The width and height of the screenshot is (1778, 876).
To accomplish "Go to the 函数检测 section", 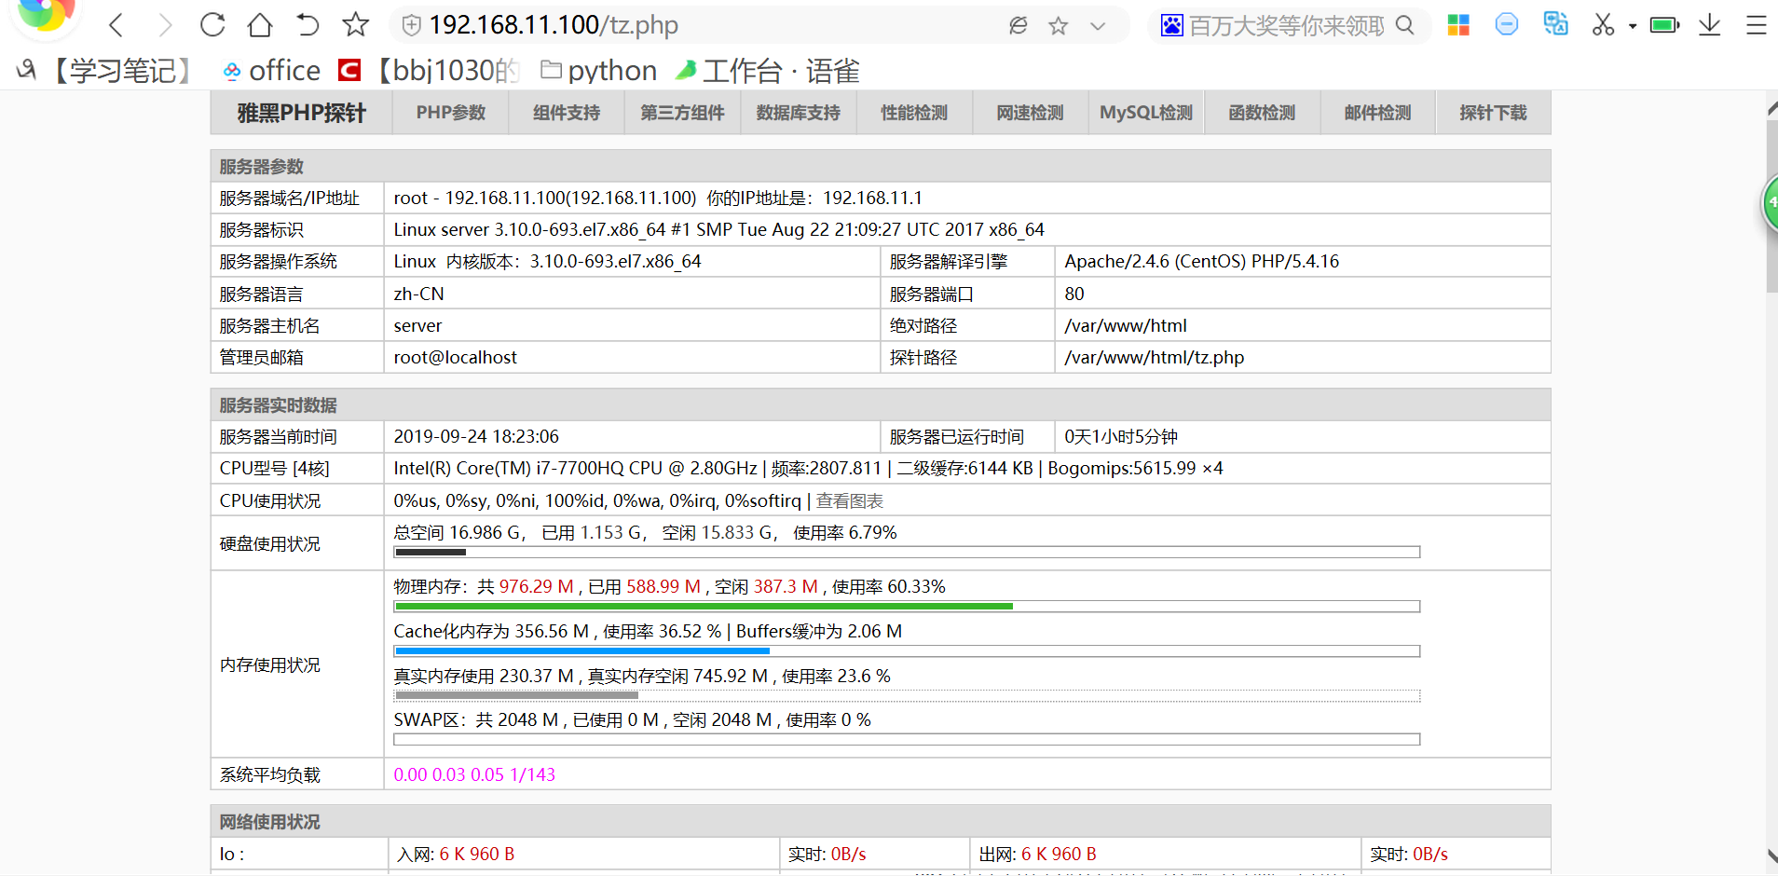I will pyautogui.click(x=1262, y=113).
